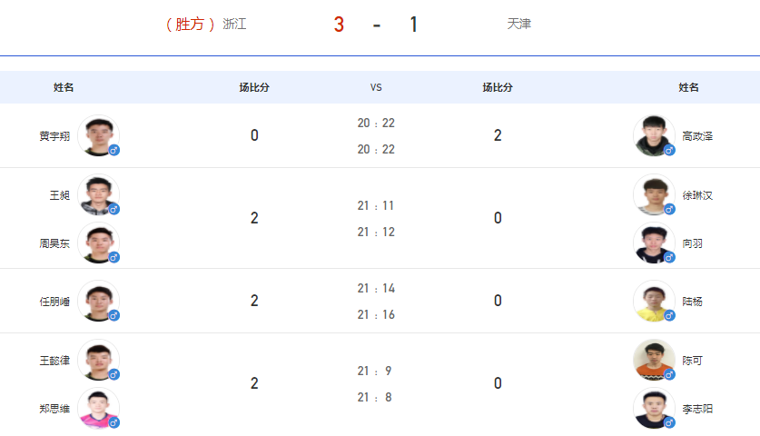Viewport: 760px width, 436px height.
Task: Click the 21:14 game score of 任朋嶂's match
Action: (x=376, y=289)
